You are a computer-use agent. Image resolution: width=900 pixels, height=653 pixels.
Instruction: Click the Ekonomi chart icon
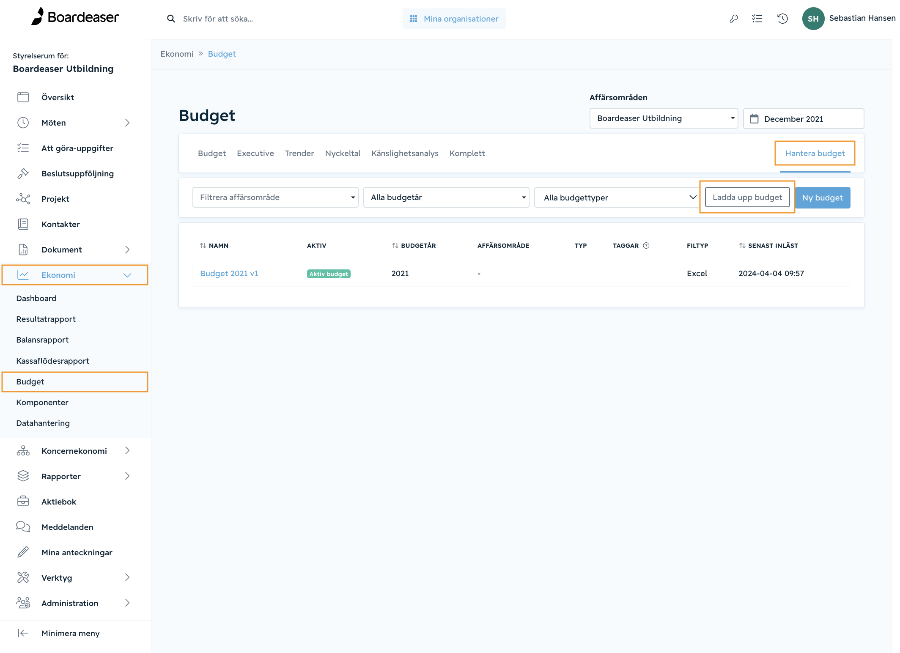click(x=23, y=275)
